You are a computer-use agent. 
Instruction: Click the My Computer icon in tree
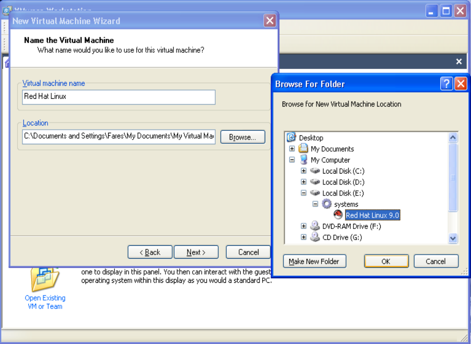303,159
